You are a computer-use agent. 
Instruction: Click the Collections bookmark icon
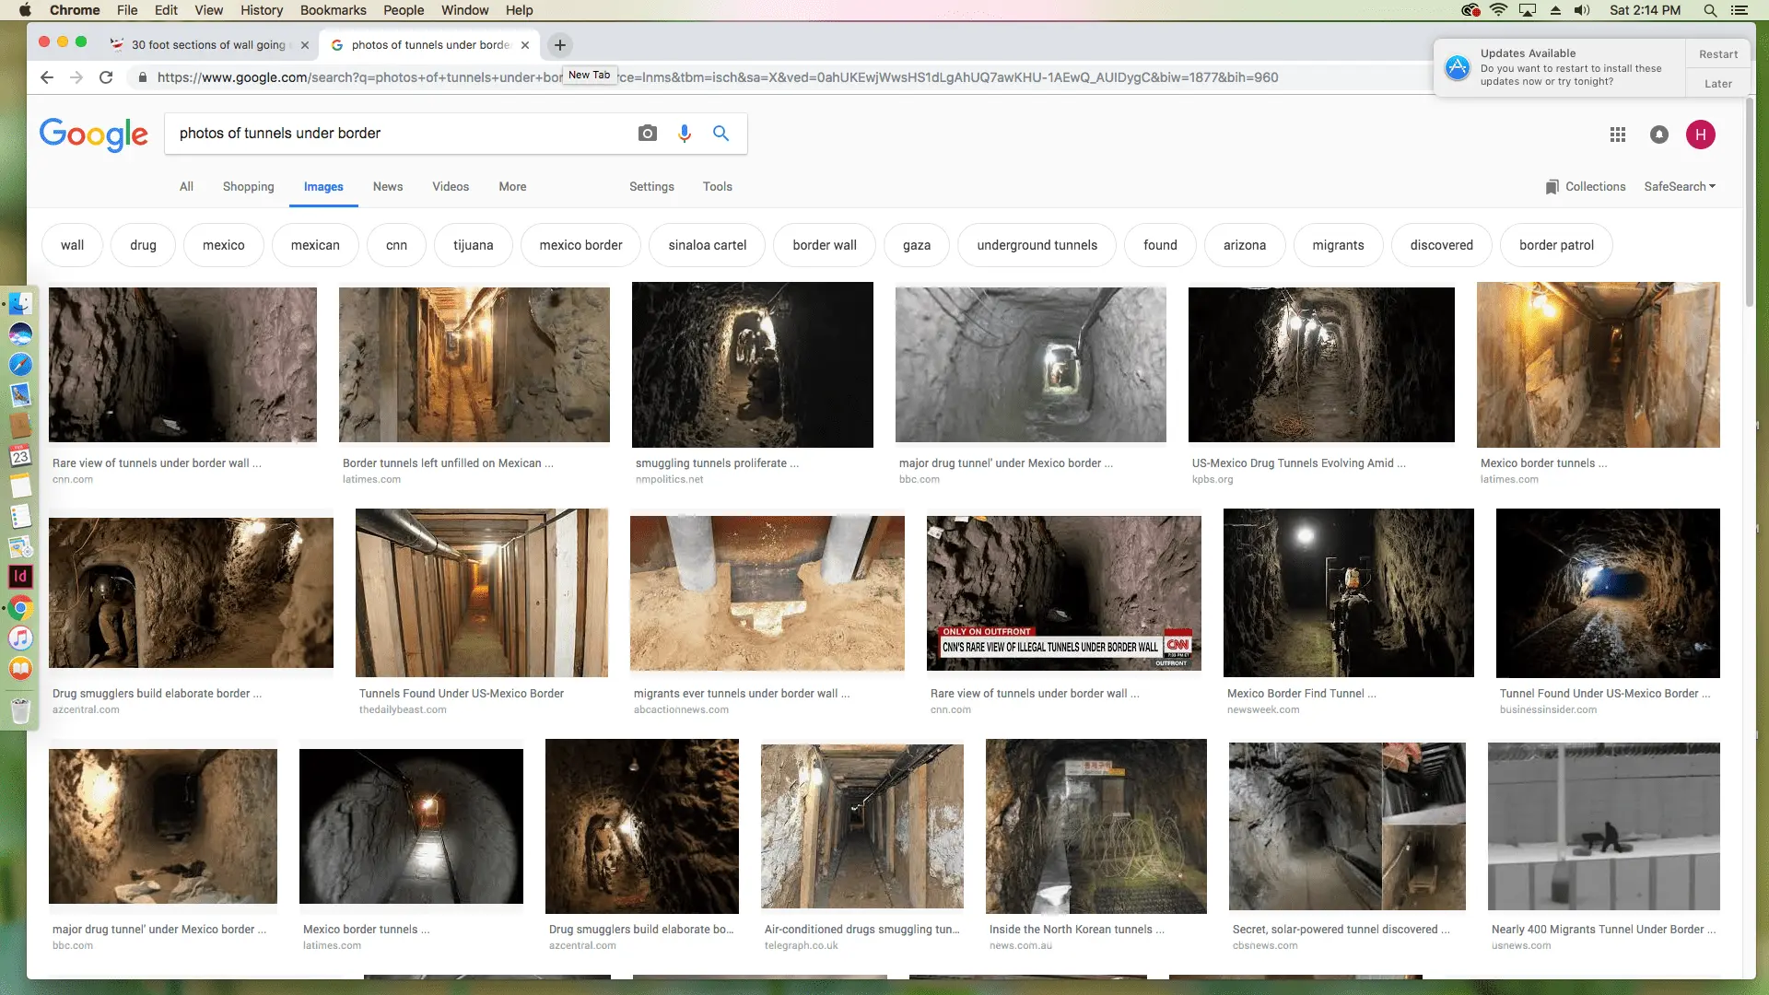(1552, 186)
